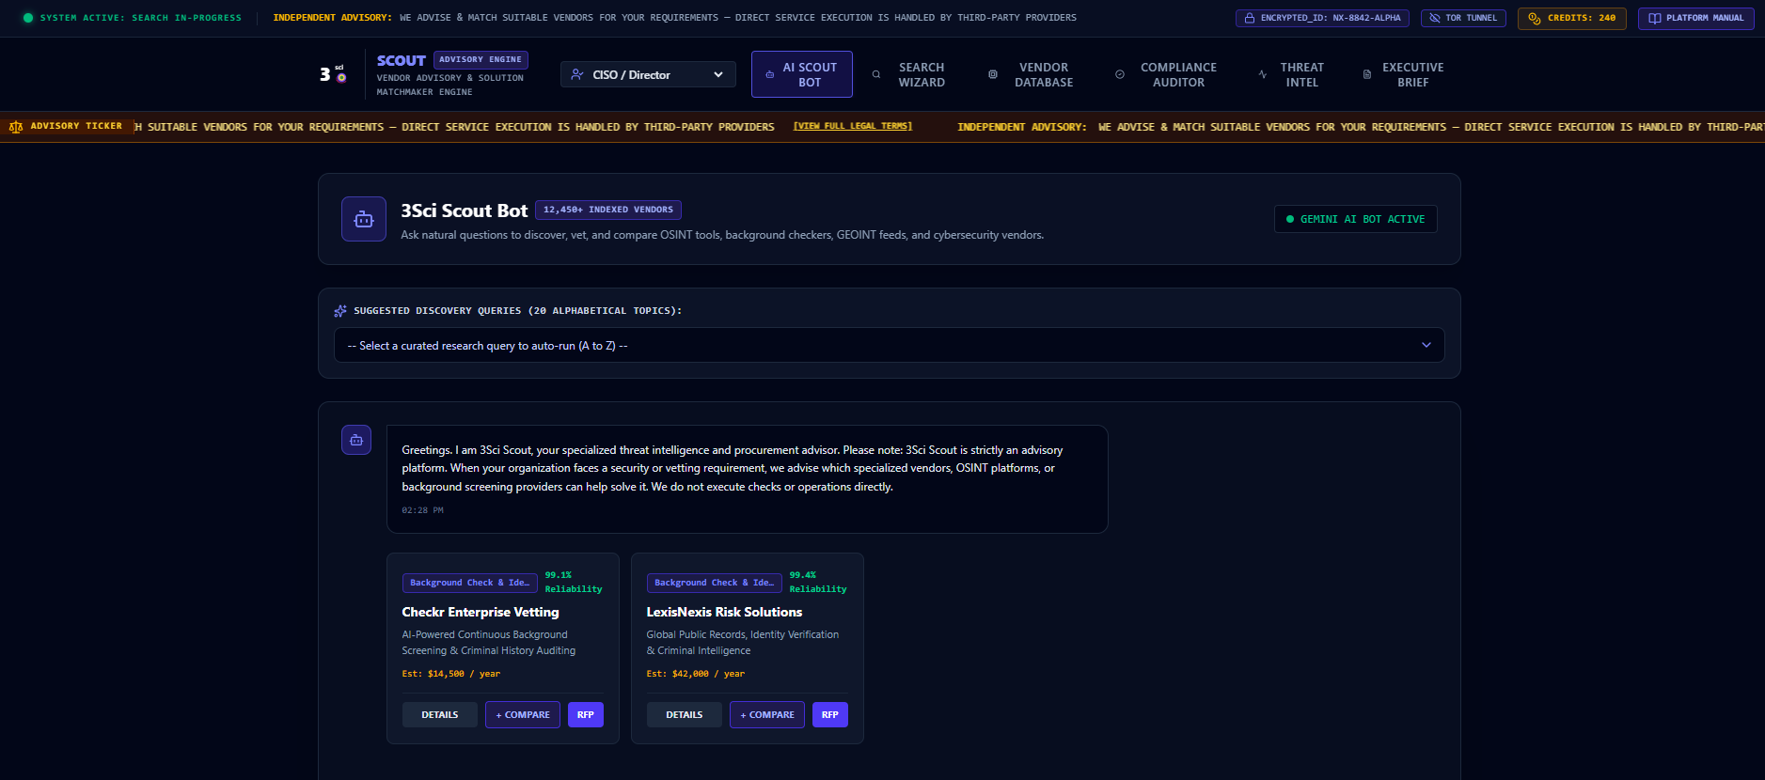Open the CISO / Director role dropdown
The width and height of the screenshot is (1765, 780).
[x=648, y=74]
